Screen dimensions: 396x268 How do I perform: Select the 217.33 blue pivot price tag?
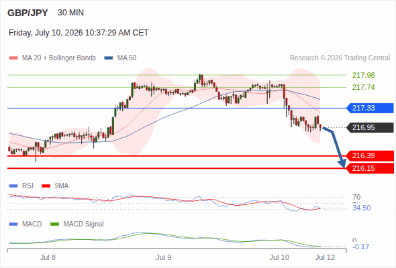point(370,108)
